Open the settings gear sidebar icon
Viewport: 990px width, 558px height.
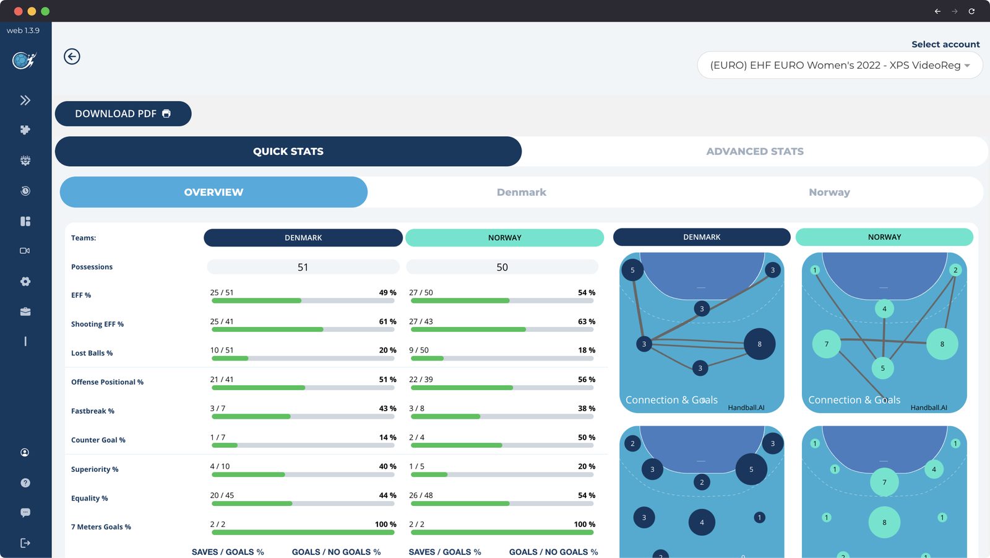pos(25,281)
